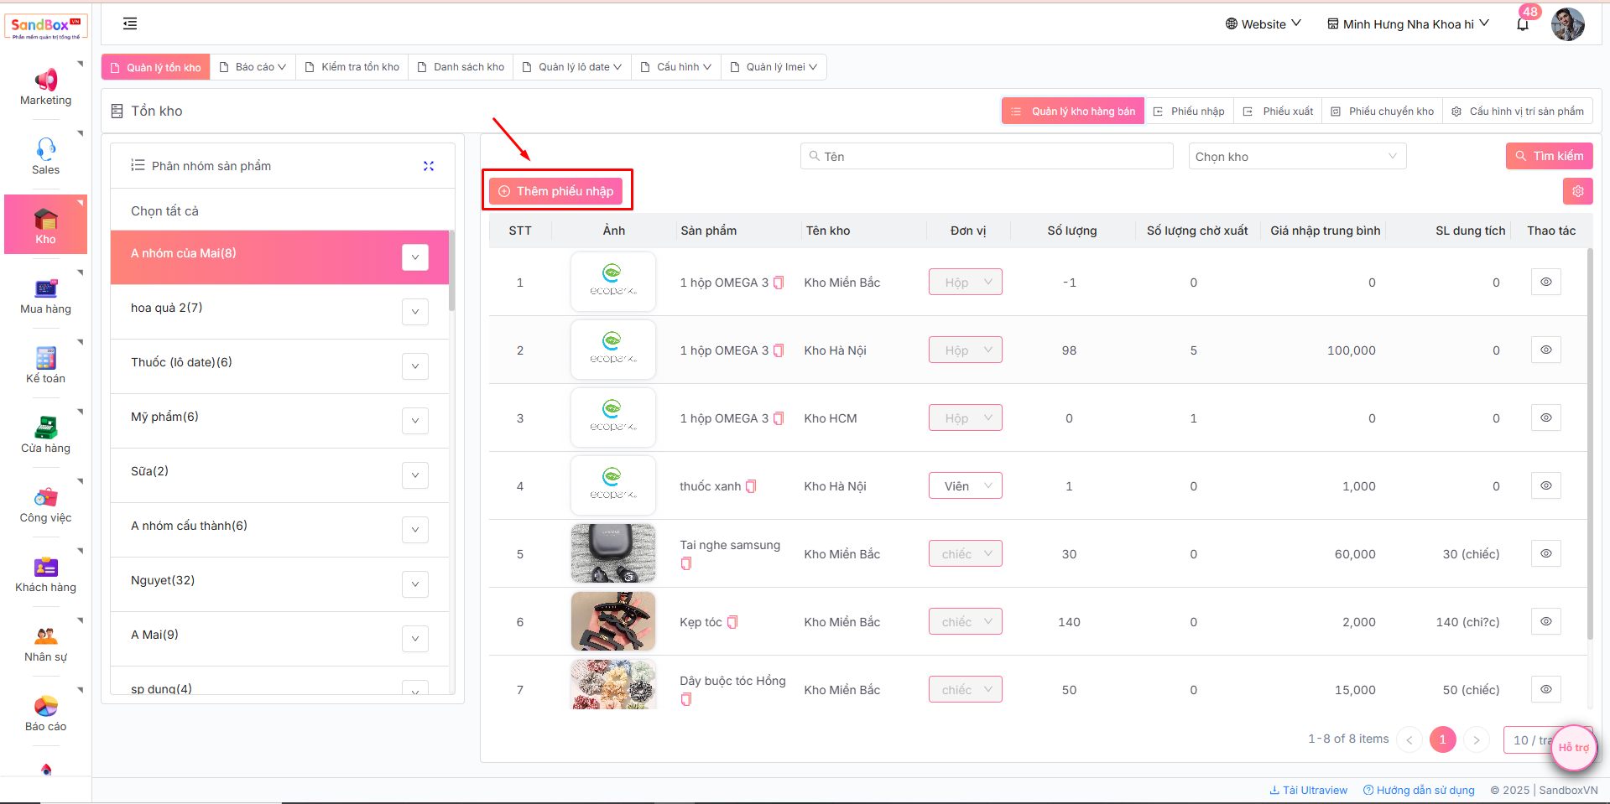Toggle the hamburger menu icon
1610x804 pixels.
click(130, 24)
